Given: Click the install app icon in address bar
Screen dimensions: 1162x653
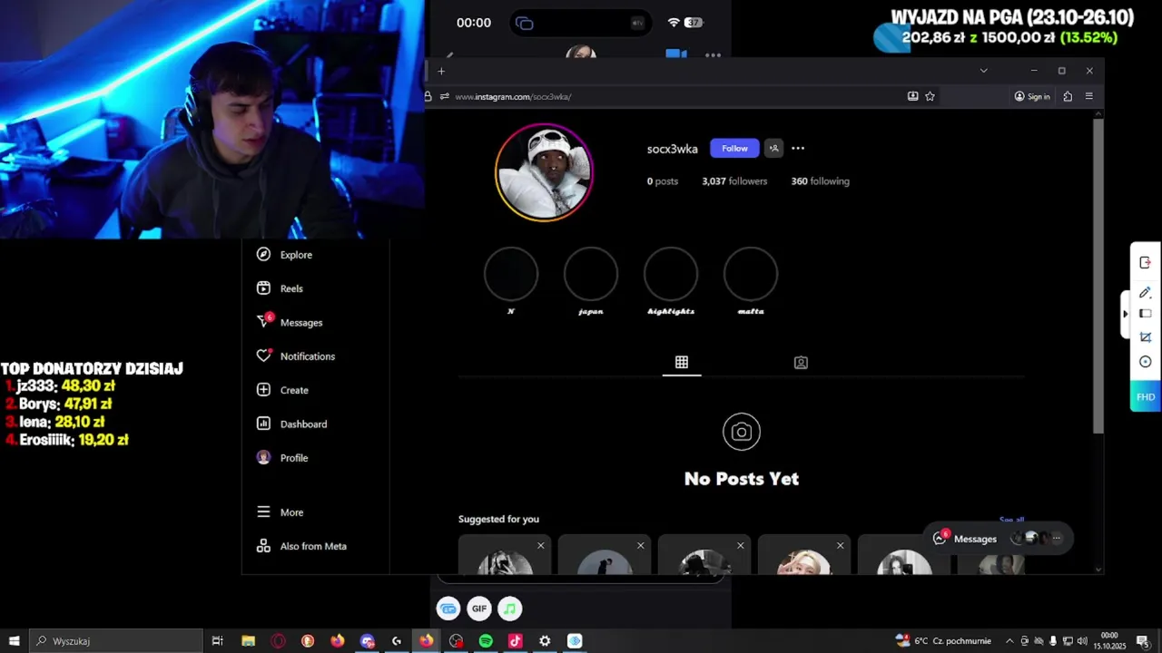Looking at the screenshot, I should (912, 96).
